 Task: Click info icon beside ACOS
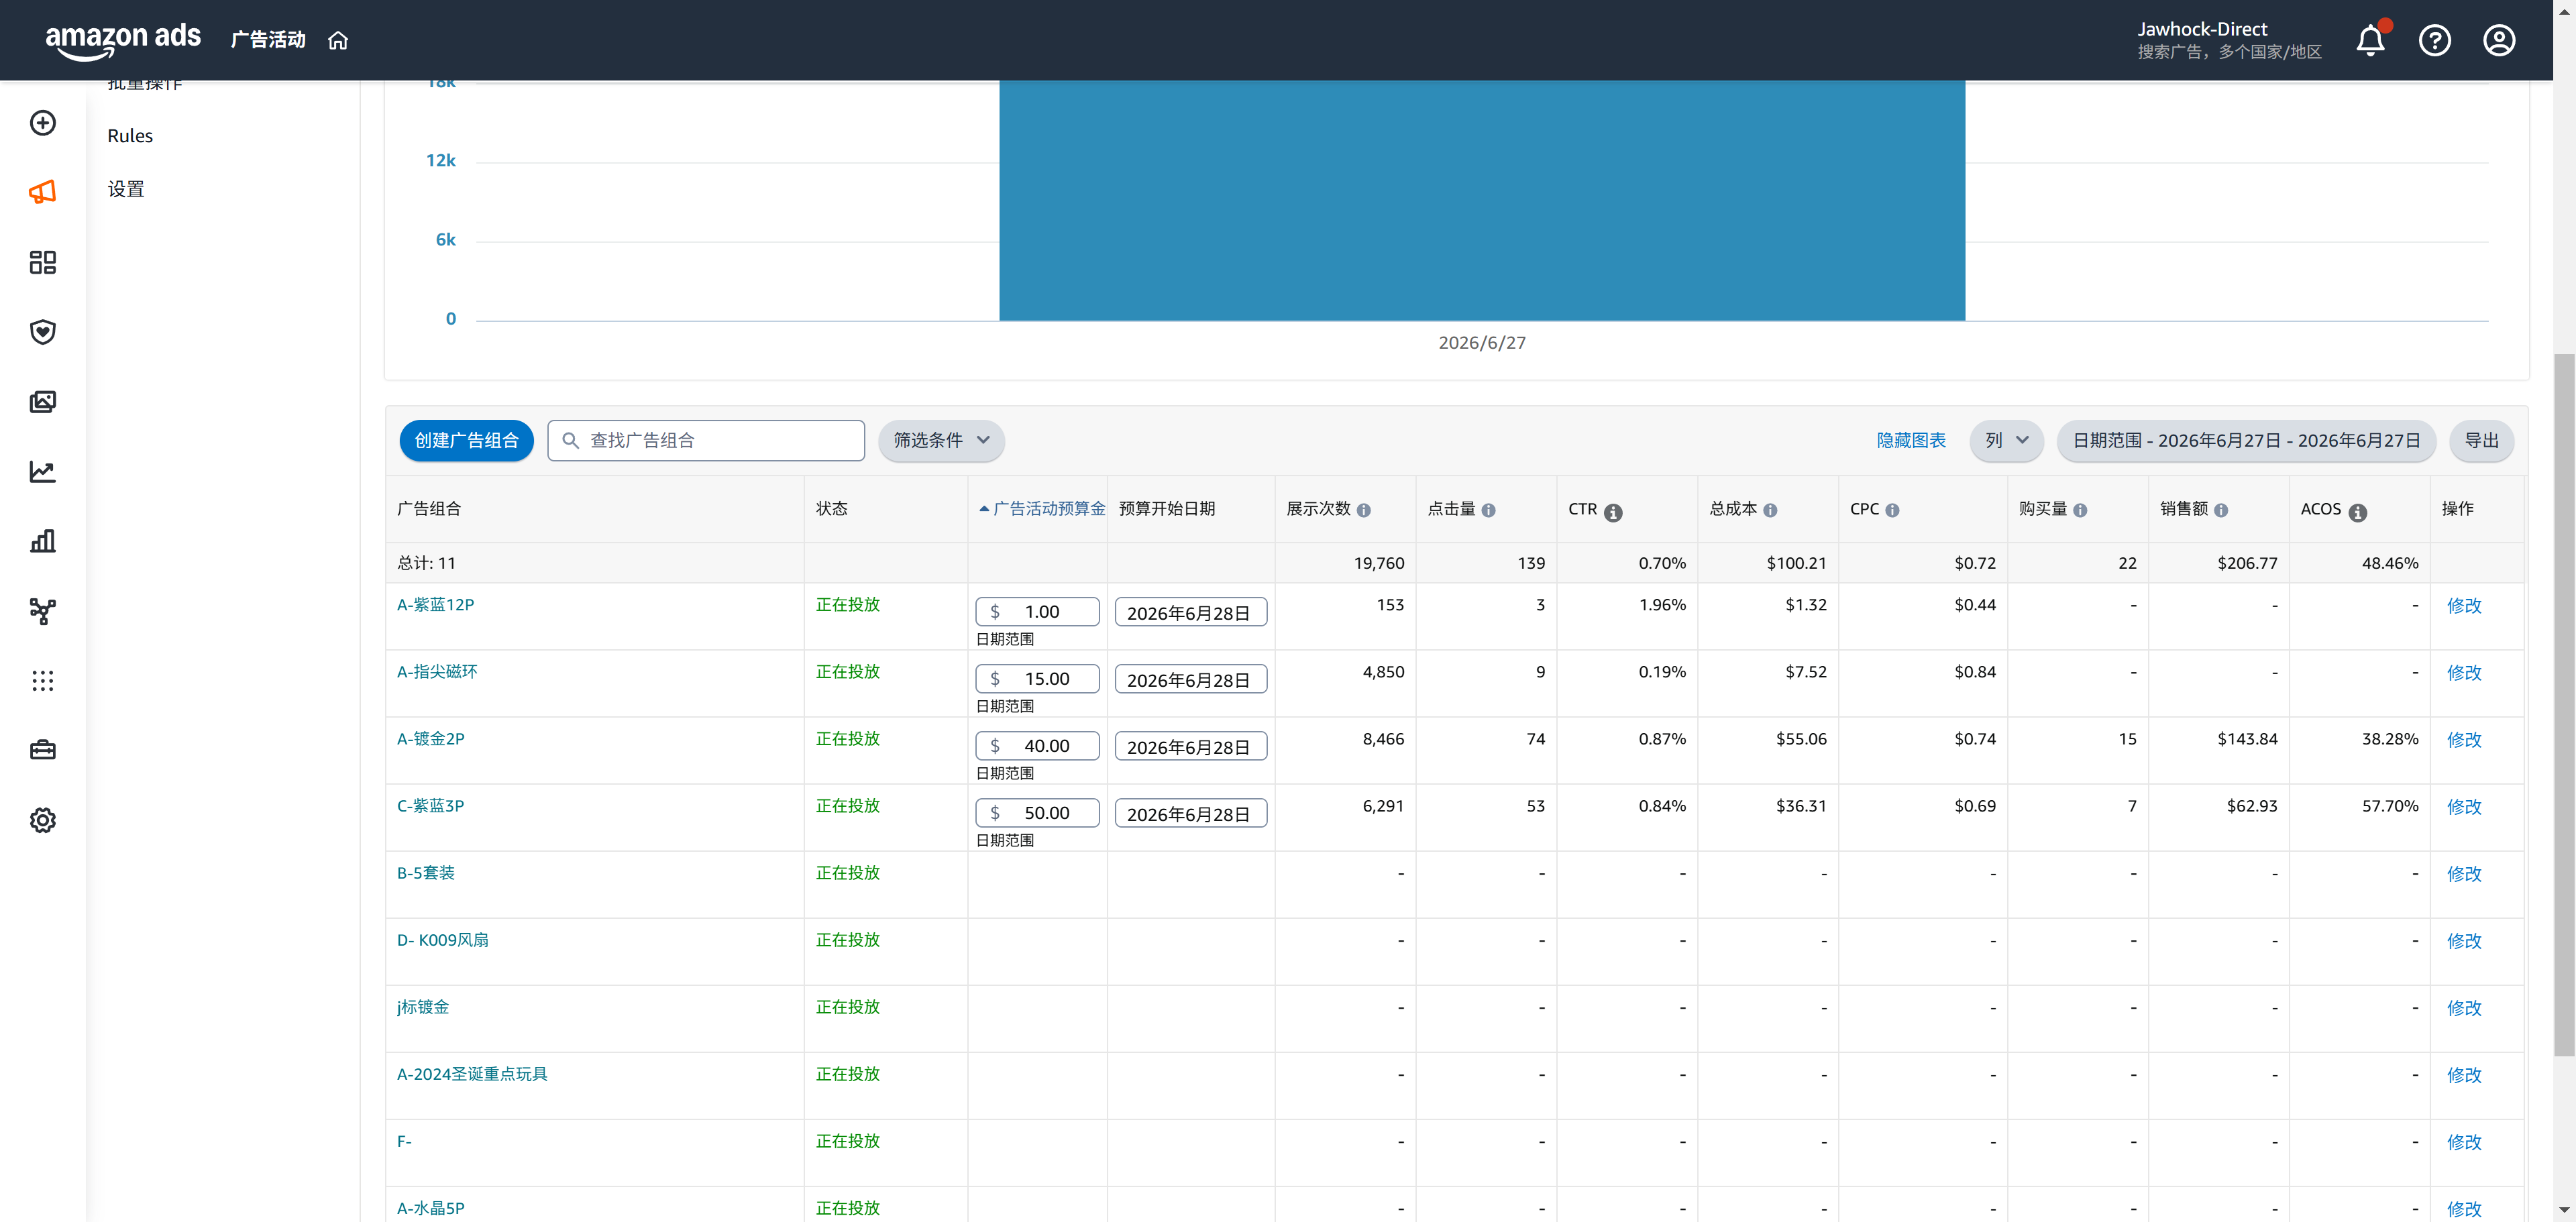click(x=2358, y=512)
